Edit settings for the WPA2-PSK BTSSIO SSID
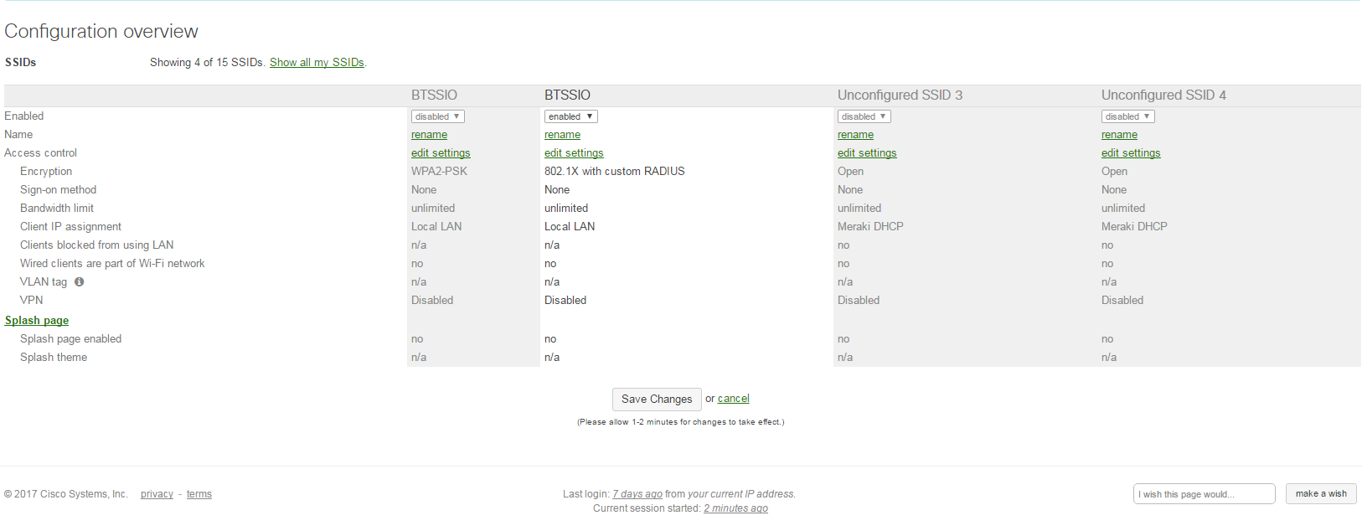The height and width of the screenshot is (531, 1362). click(x=441, y=153)
